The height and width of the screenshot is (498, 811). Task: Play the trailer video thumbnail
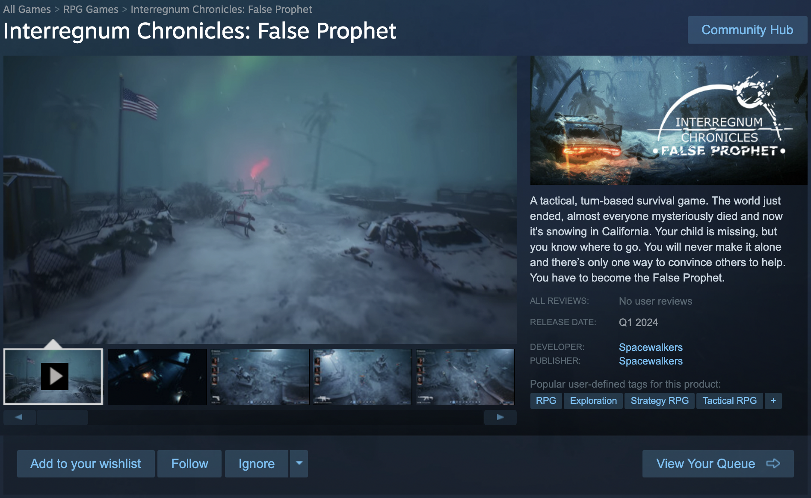point(53,376)
